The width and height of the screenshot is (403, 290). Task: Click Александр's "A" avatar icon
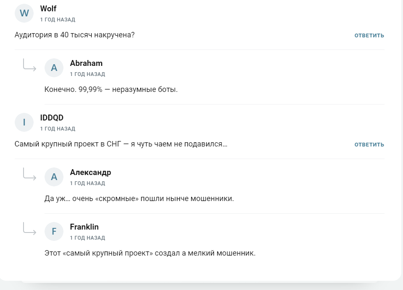[x=54, y=177]
